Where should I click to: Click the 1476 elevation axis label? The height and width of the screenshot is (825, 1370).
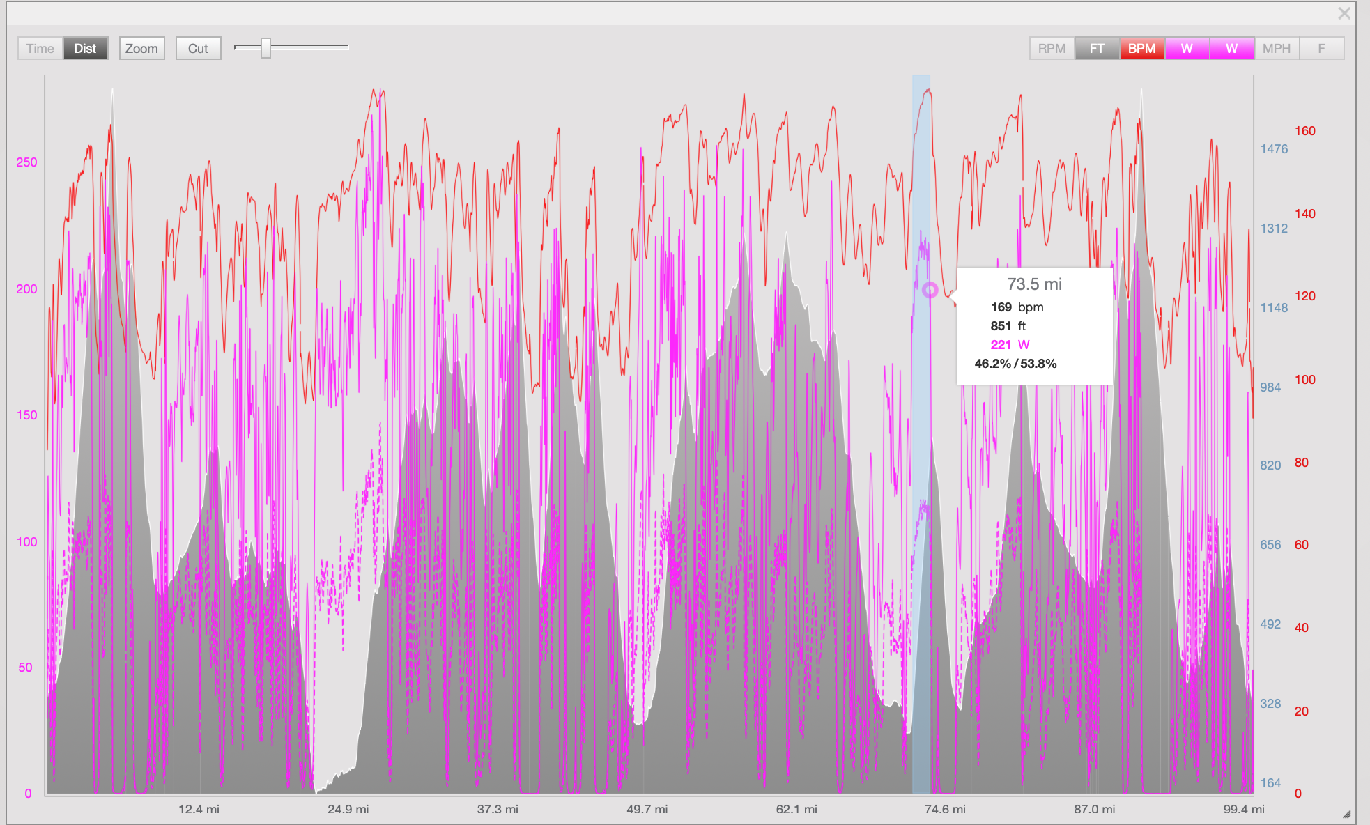(x=1273, y=149)
